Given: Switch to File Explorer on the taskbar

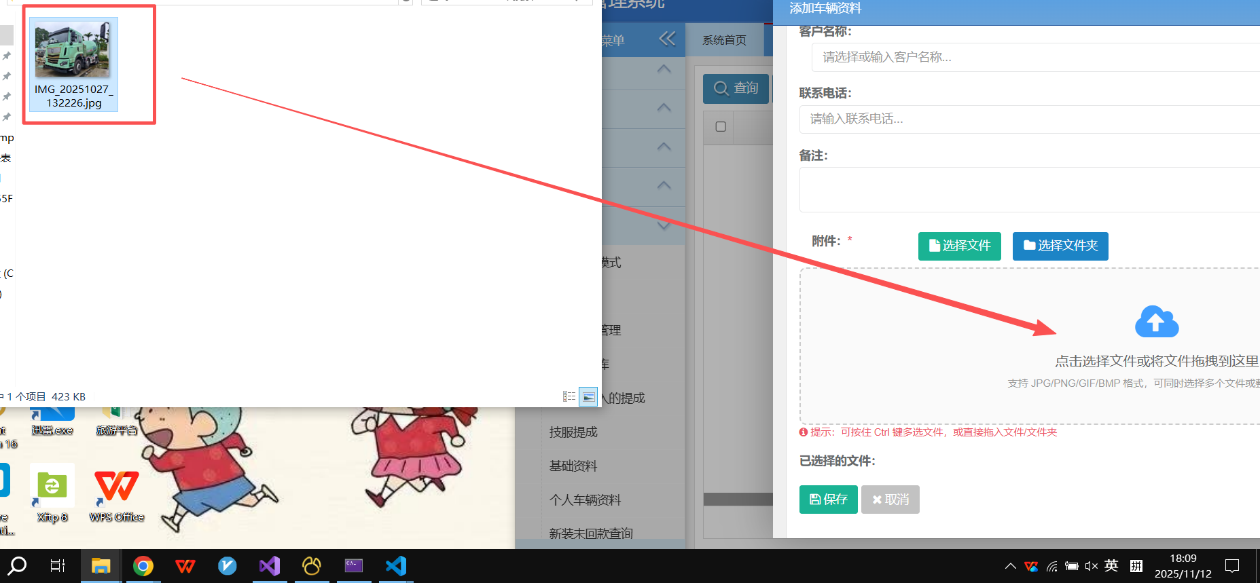Looking at the screenshot, I should click(x=101, y=565).
